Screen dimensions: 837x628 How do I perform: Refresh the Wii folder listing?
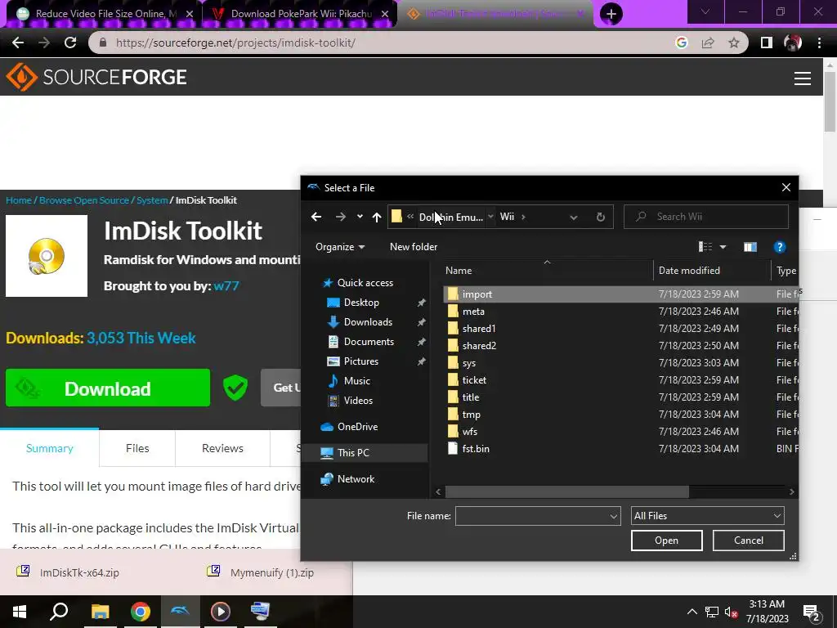click(x=601, y=217)
